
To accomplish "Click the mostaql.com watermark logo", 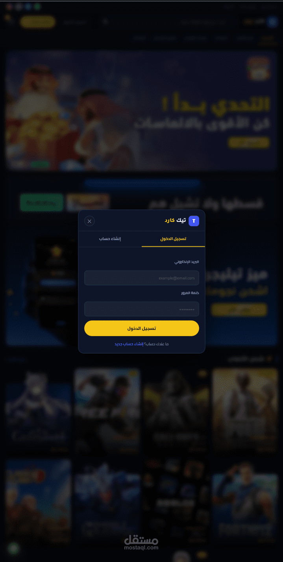I will coord(141,543).
